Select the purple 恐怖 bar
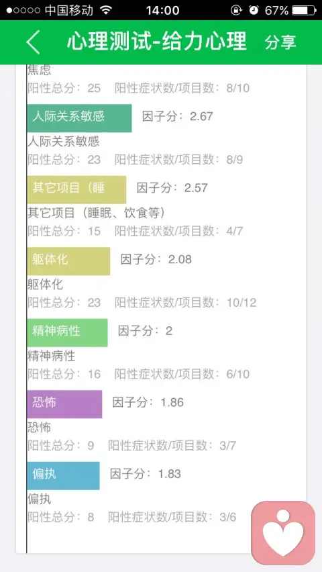 tap(64, 404)
